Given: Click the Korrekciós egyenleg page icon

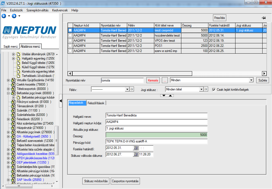Looking at the screenshot, I should point(18,71).
